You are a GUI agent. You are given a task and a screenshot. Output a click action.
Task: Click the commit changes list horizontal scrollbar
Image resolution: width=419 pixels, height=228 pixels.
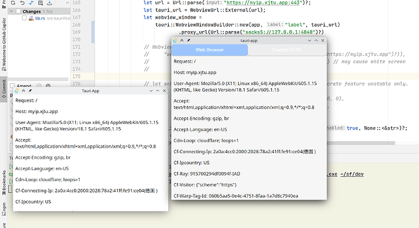(x=38, y=79)
